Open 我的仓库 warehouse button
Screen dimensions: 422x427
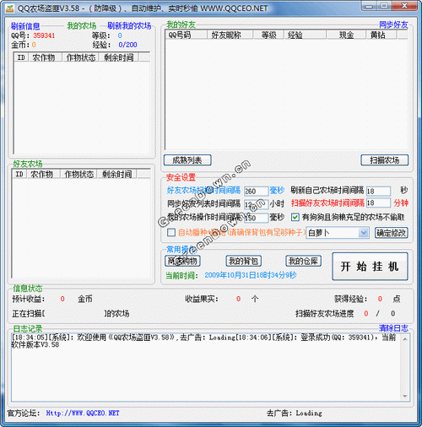tap(304, 261)
